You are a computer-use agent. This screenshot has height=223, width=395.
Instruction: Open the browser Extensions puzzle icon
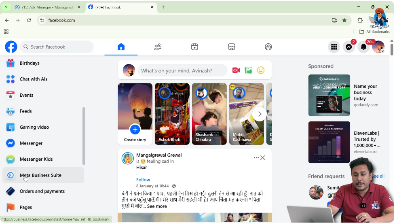pyautogui.click(x=360, y=20)
